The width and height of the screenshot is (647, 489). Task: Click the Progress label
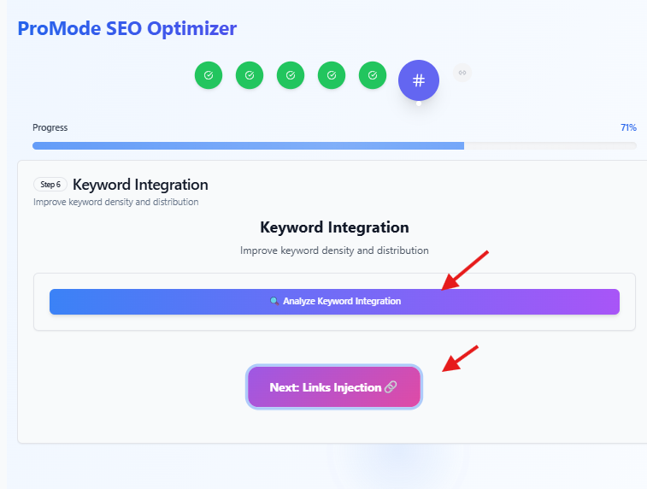tap(50, 127)
